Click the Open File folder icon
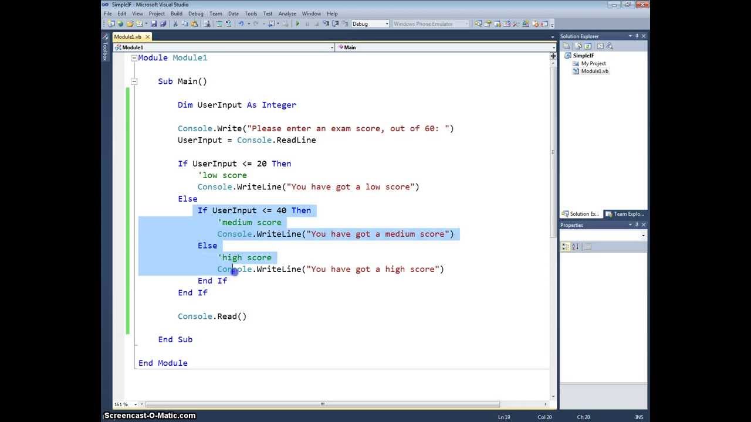751x422 pixels. pos(130,24)
